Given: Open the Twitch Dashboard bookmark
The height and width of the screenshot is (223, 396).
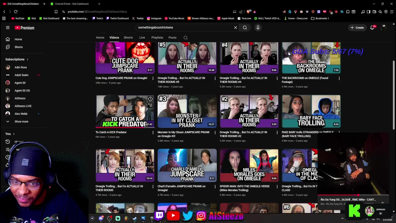Looking at the screenshot, I should tap(117, 18).
